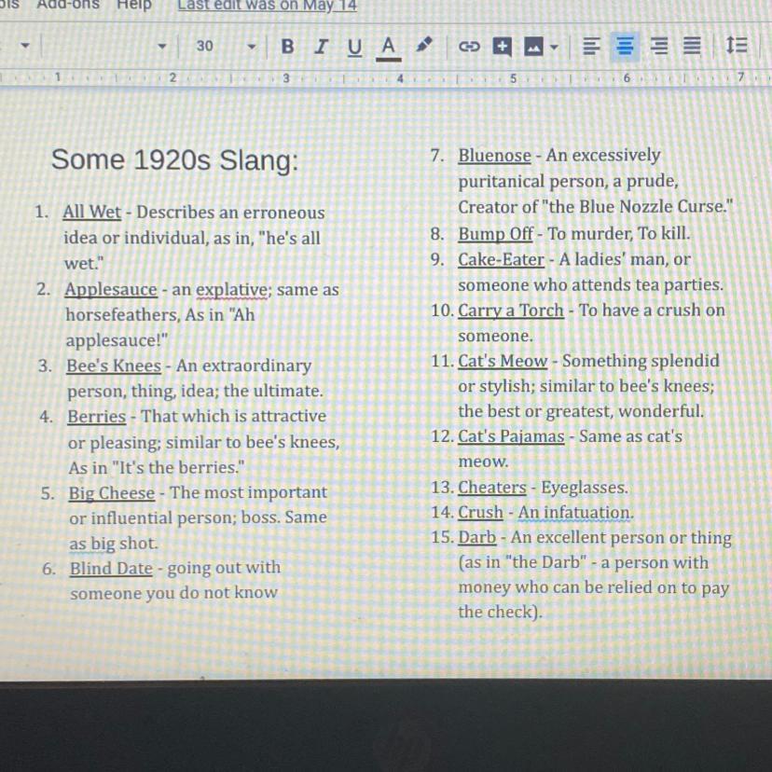Click the underlined term 'Cheaters'
This screenshot has width=772, height=772.
pos(492,488)
